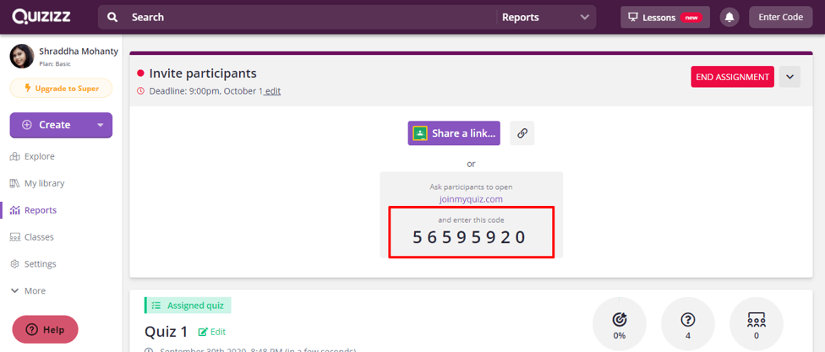
Task: Click the participants count icon
Action: click(x=756, y=319)
